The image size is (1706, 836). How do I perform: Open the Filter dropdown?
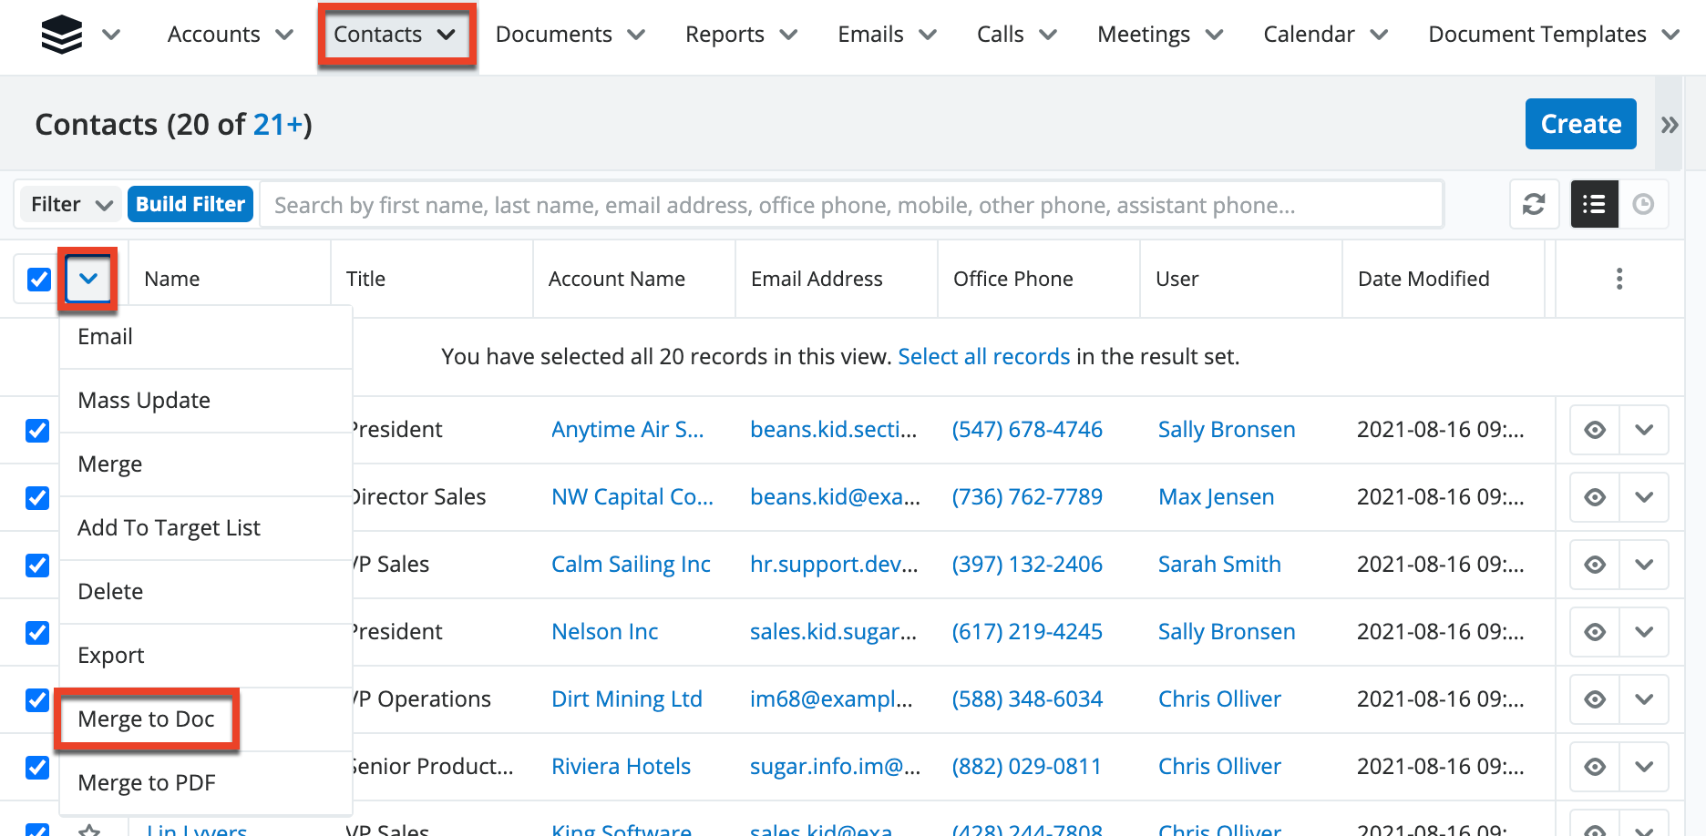tap(71, 204)
